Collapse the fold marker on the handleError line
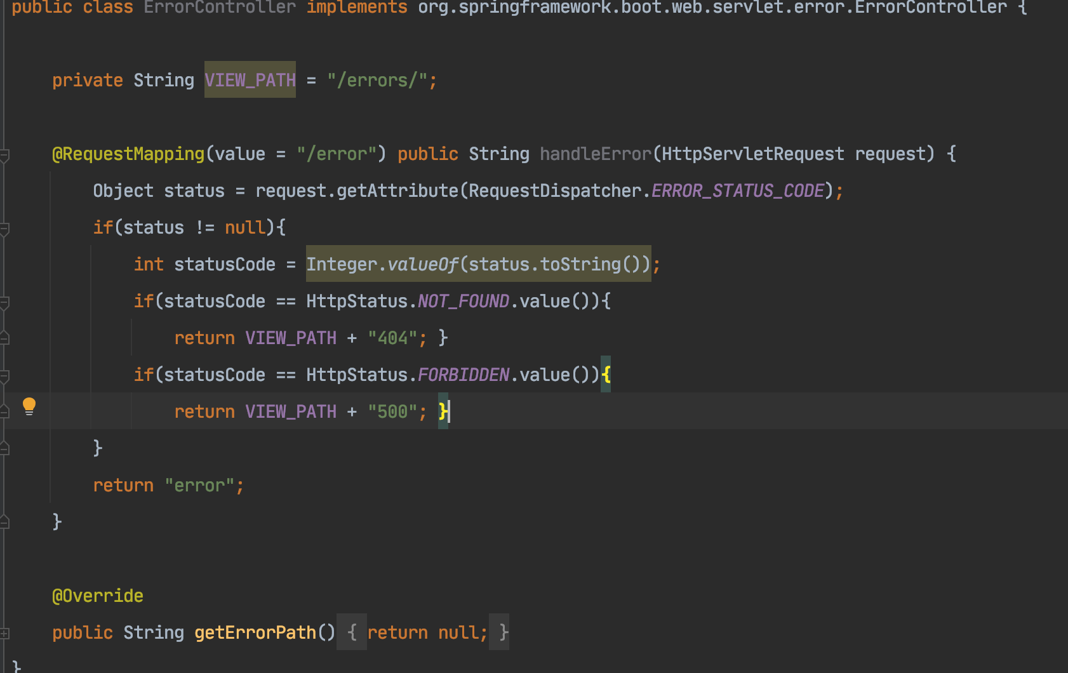1068x673 pixels. 4,154
